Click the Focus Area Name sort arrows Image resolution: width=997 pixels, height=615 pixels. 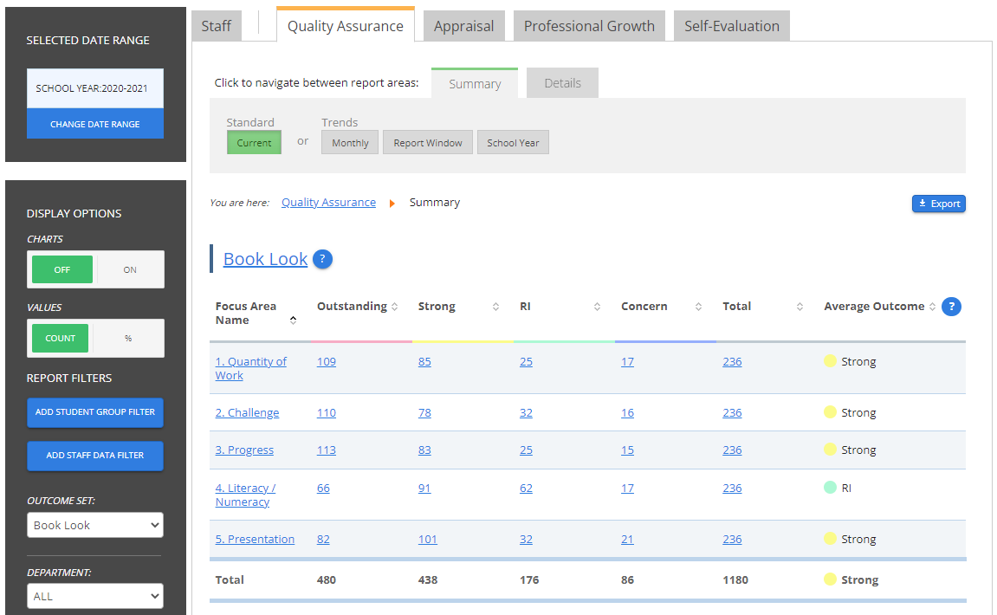(293, 320)
